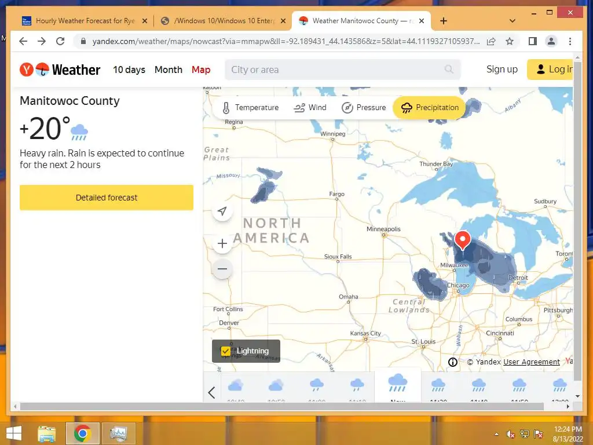This screenshot has height=445, width=593.
Task: Select the Weather Manitowoc County tab
Action: (363, 21)
